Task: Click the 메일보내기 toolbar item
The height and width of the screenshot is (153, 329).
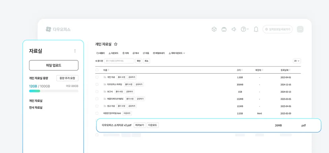Action: (159, 53)
